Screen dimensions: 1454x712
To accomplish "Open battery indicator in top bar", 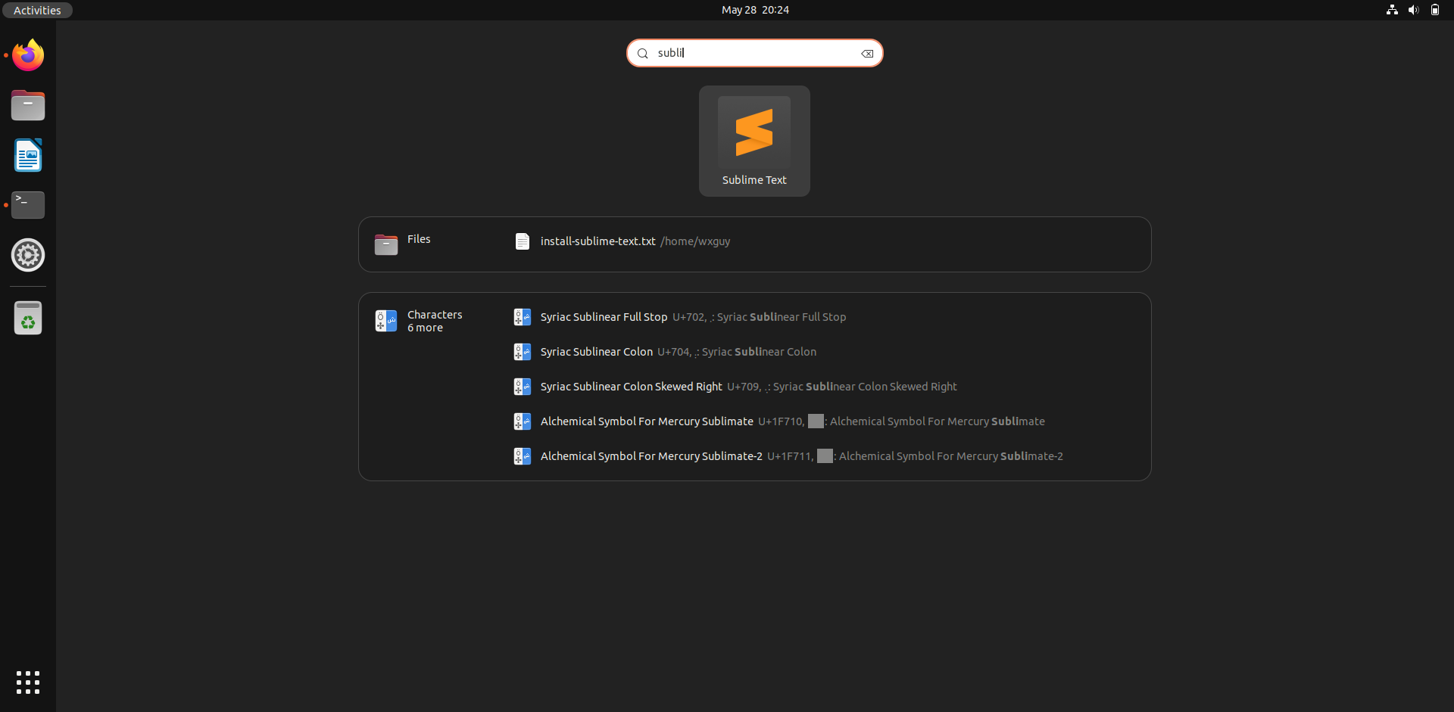I will pos(1434,10).
